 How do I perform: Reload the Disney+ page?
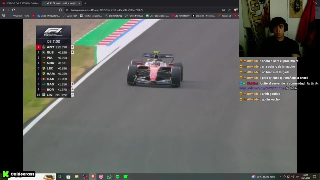(13, 10)
